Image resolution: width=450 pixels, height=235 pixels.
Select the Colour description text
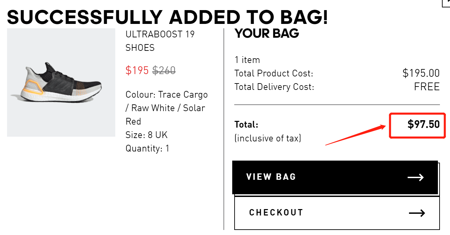coord(167,108)
